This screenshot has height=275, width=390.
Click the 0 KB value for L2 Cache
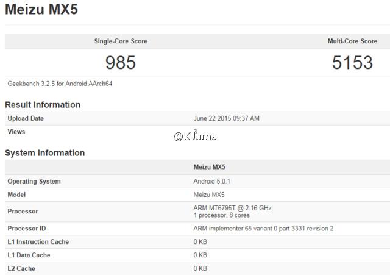pos(200,268)
